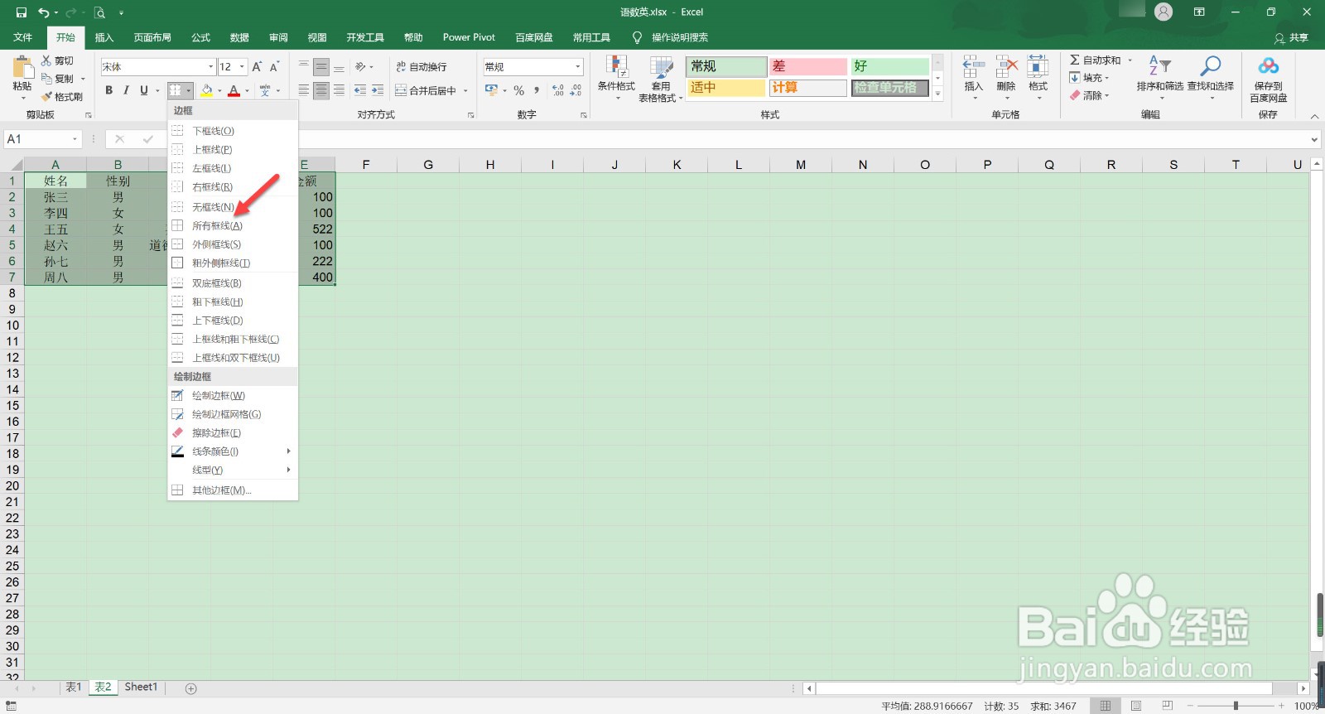Choose No Border 无框线 option
The height and width of the screenshot is (714, 1325).
click(x=234, y=207)
